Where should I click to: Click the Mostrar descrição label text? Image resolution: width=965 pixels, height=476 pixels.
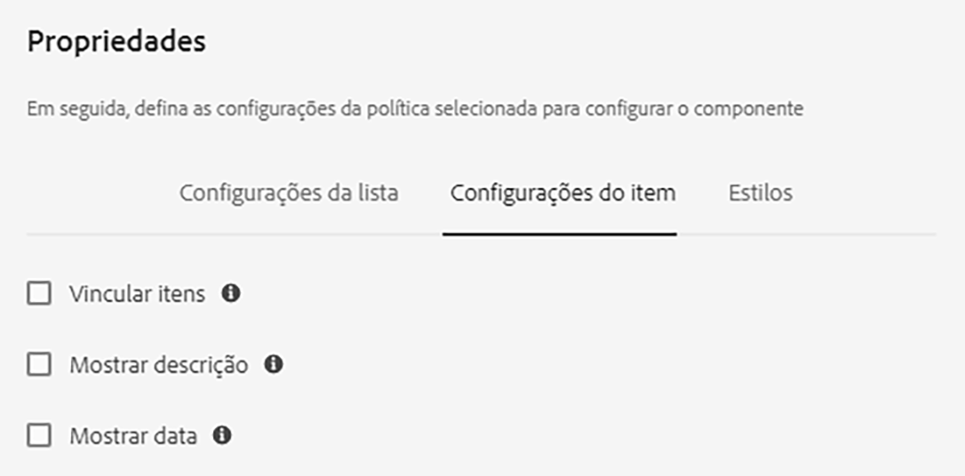click(x=159, y=365)
